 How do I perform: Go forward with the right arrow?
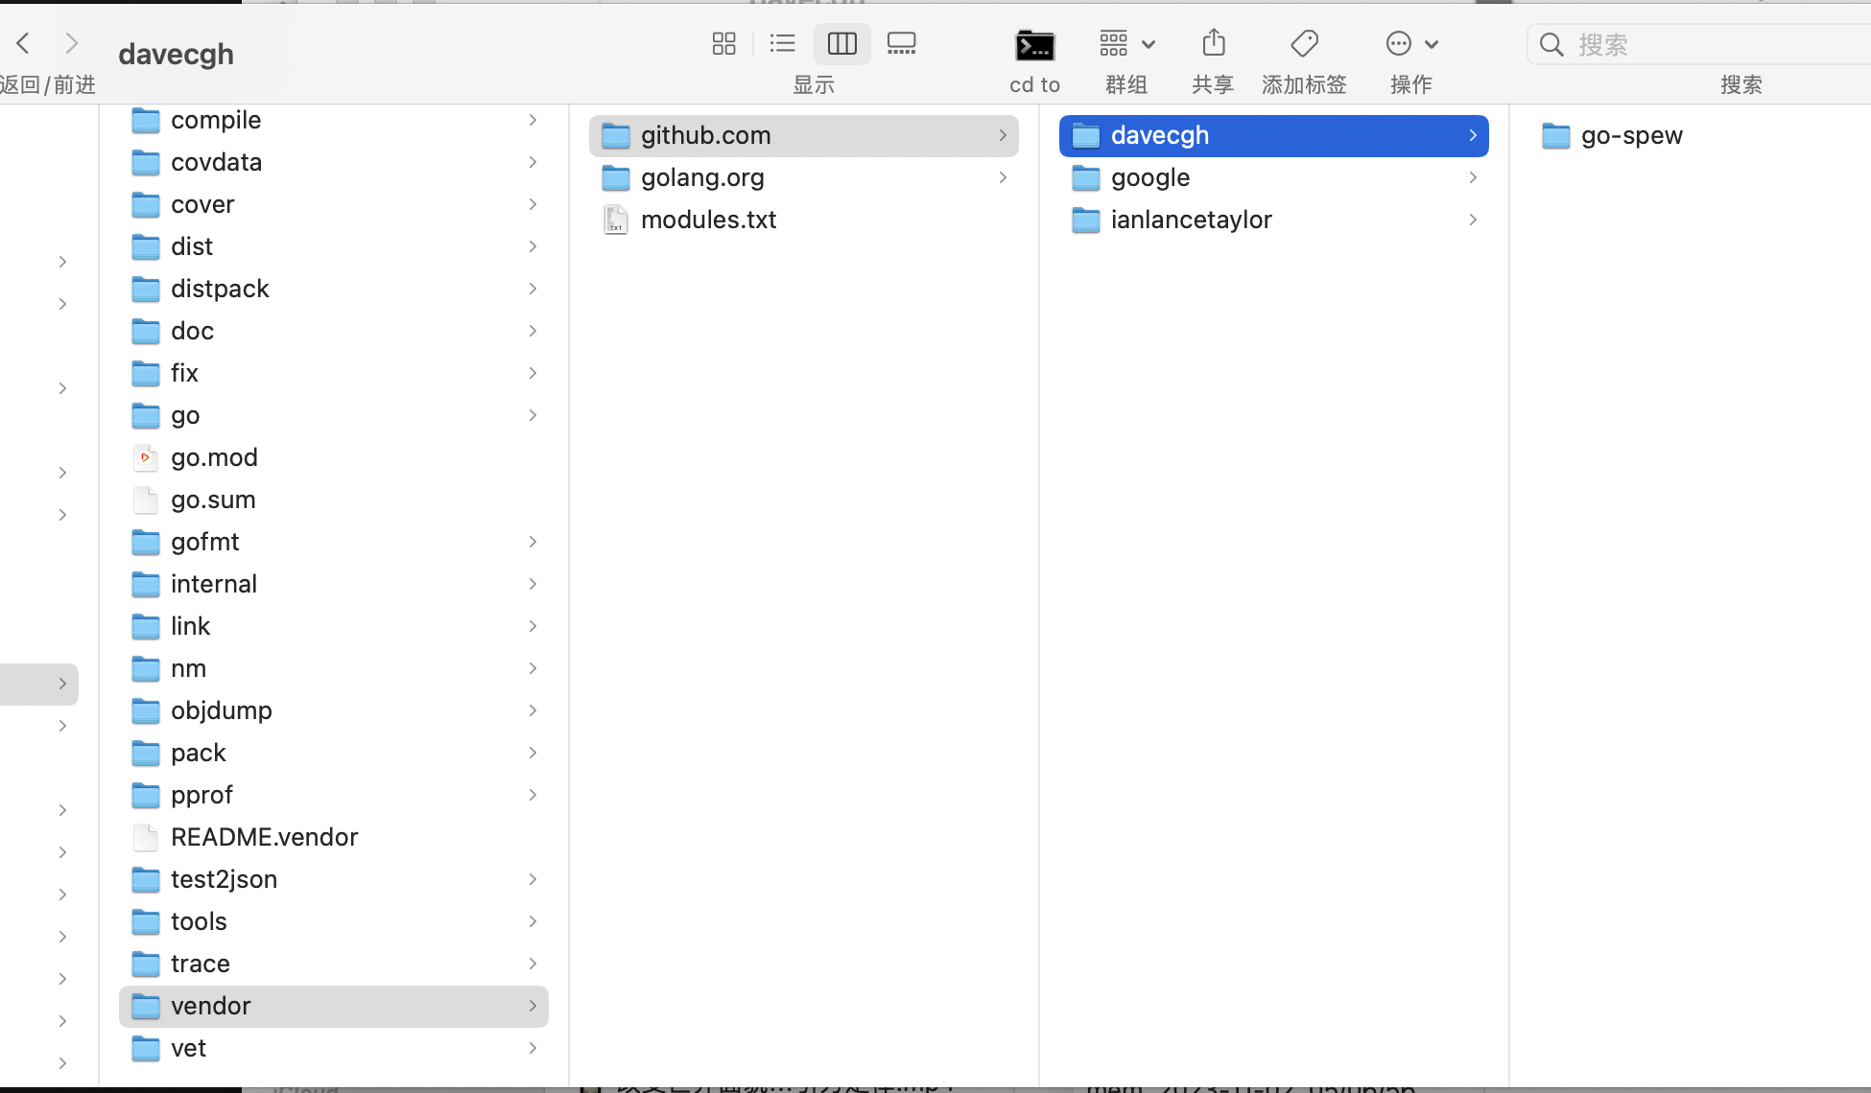coord(71,43)
